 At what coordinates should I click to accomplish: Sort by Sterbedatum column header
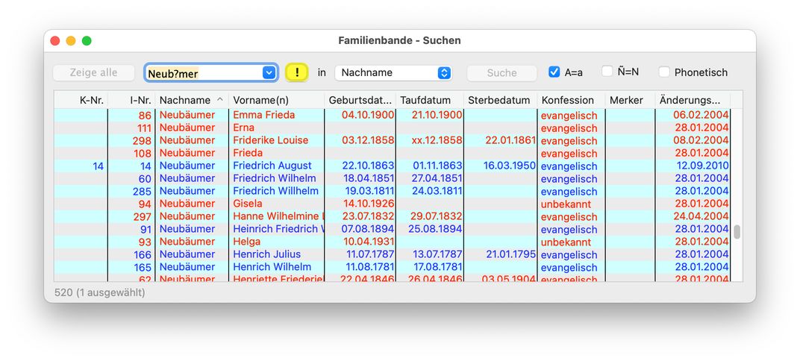coord(499,100)
